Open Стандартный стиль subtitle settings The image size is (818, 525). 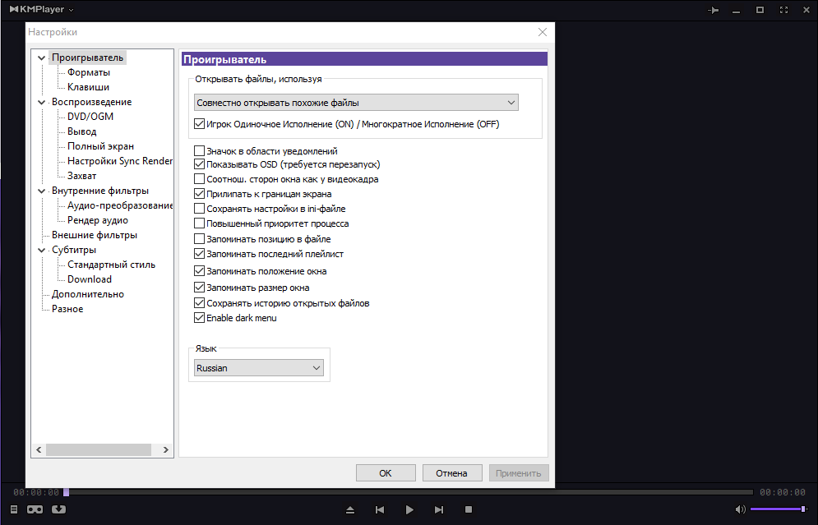[111, 265]
